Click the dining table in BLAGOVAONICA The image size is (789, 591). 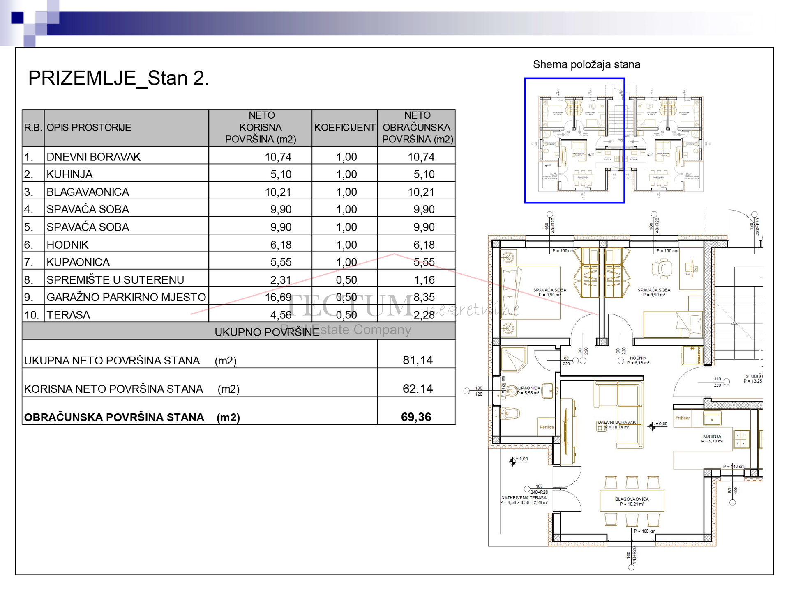[632, 501]
